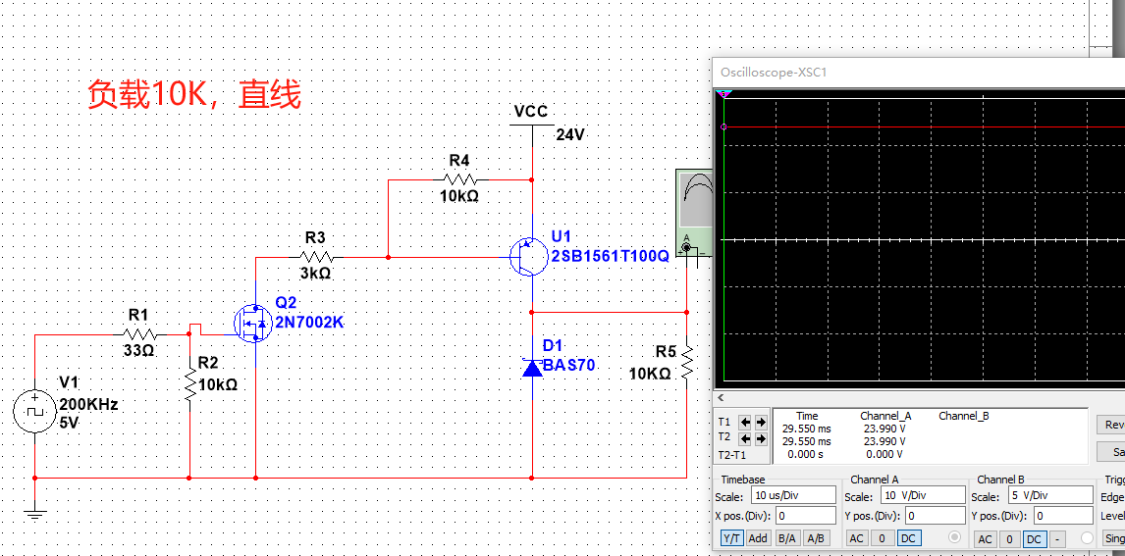Switch timebase to Add mode
Viewport: 1125px width, 556px height.
click(x=758, y=538)
